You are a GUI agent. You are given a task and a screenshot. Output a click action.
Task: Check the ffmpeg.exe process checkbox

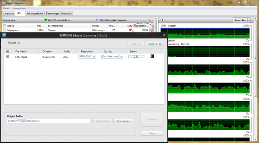(x=4, y=30)
